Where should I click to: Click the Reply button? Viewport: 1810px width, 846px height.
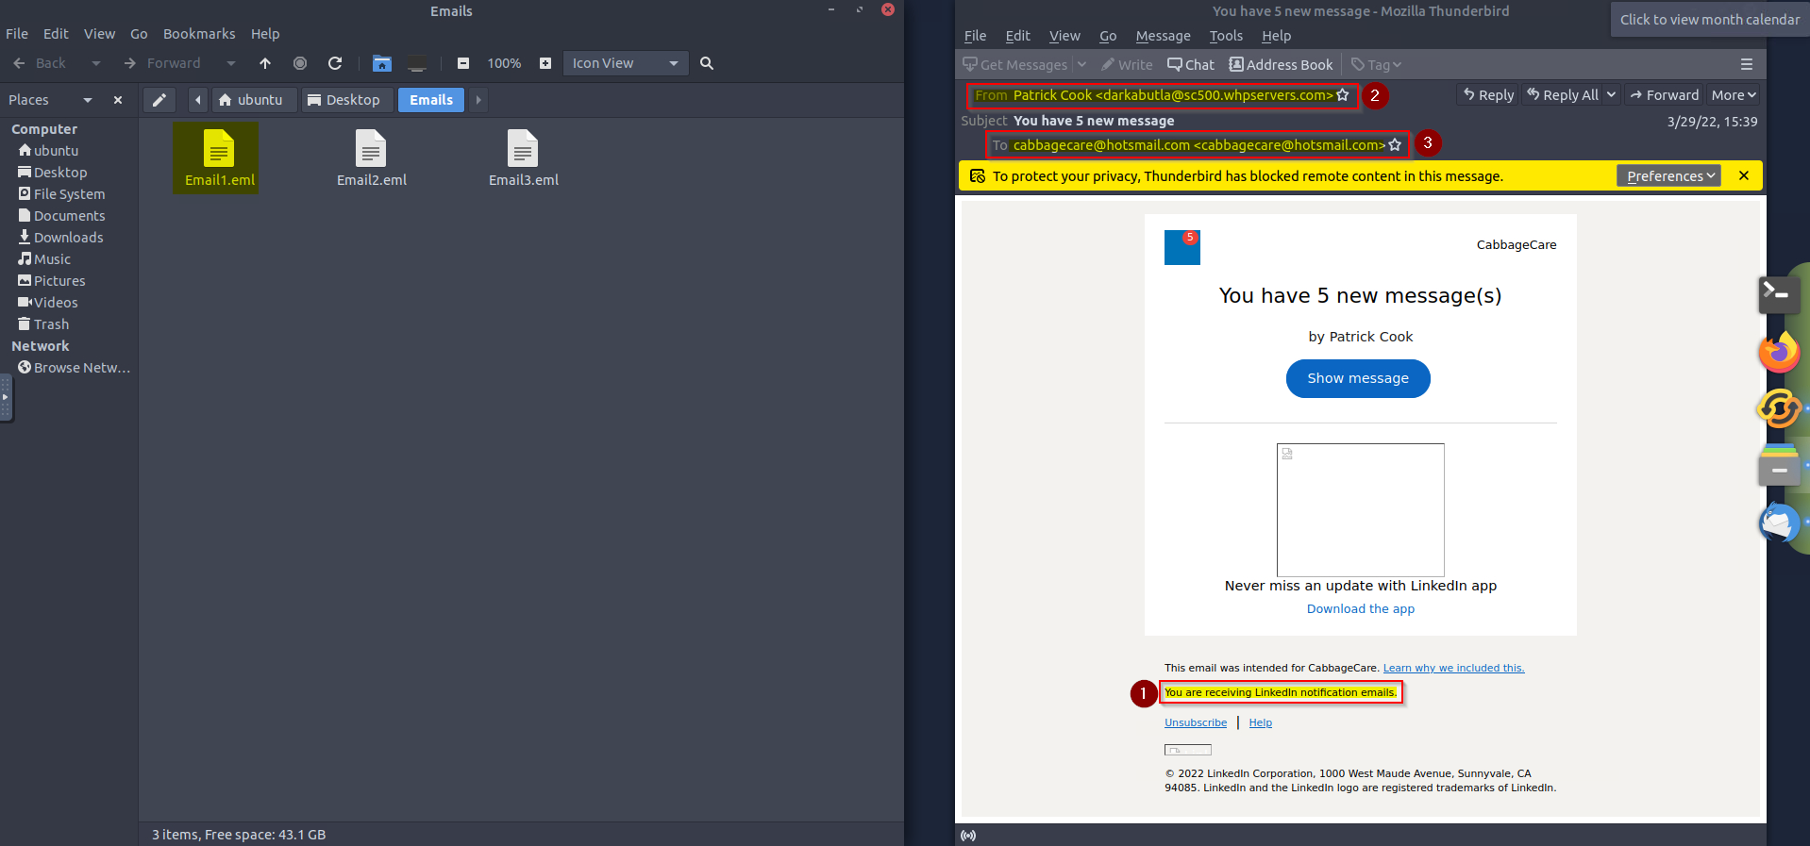1488,95
